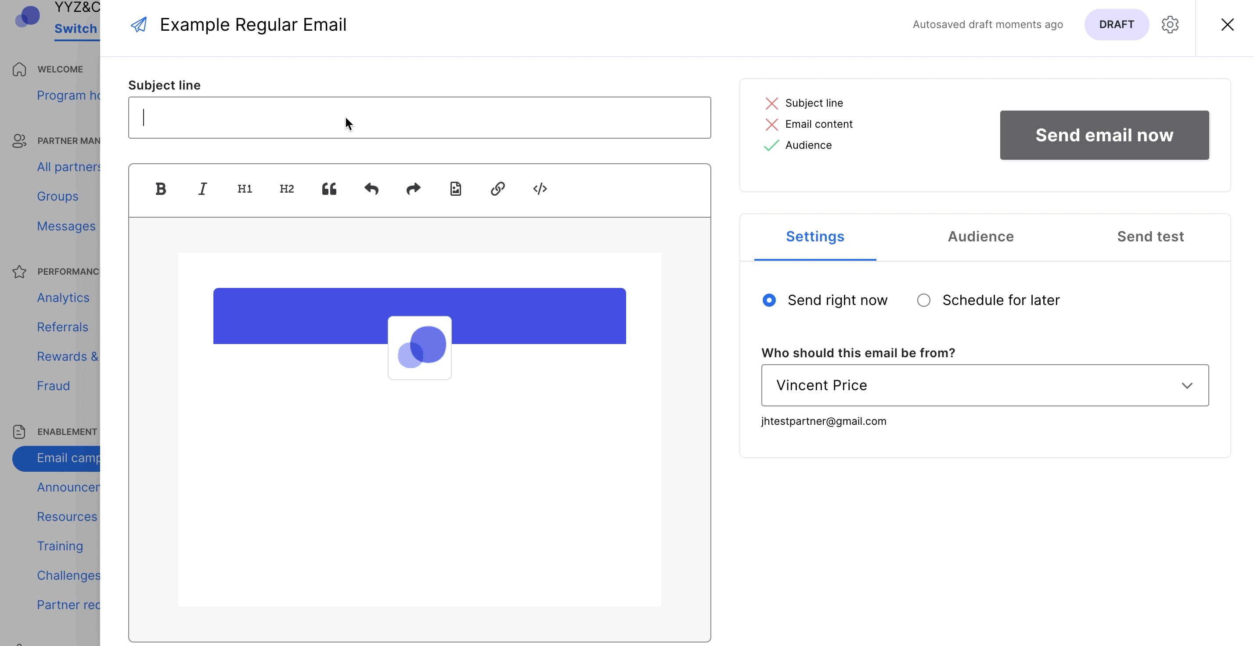The width and height of the screenshot is (1254, 646).
Task: Click the Enablement document icon
Action: coord(19,431)
